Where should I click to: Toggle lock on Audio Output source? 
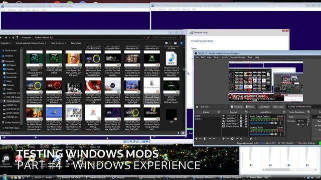246,123
